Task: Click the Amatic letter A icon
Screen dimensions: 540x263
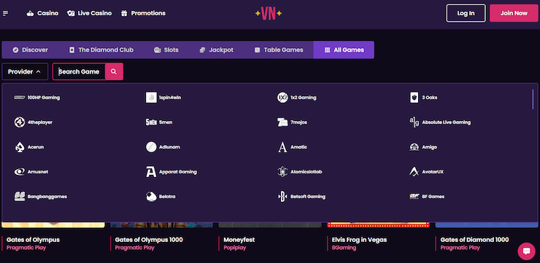Action: 282,147
